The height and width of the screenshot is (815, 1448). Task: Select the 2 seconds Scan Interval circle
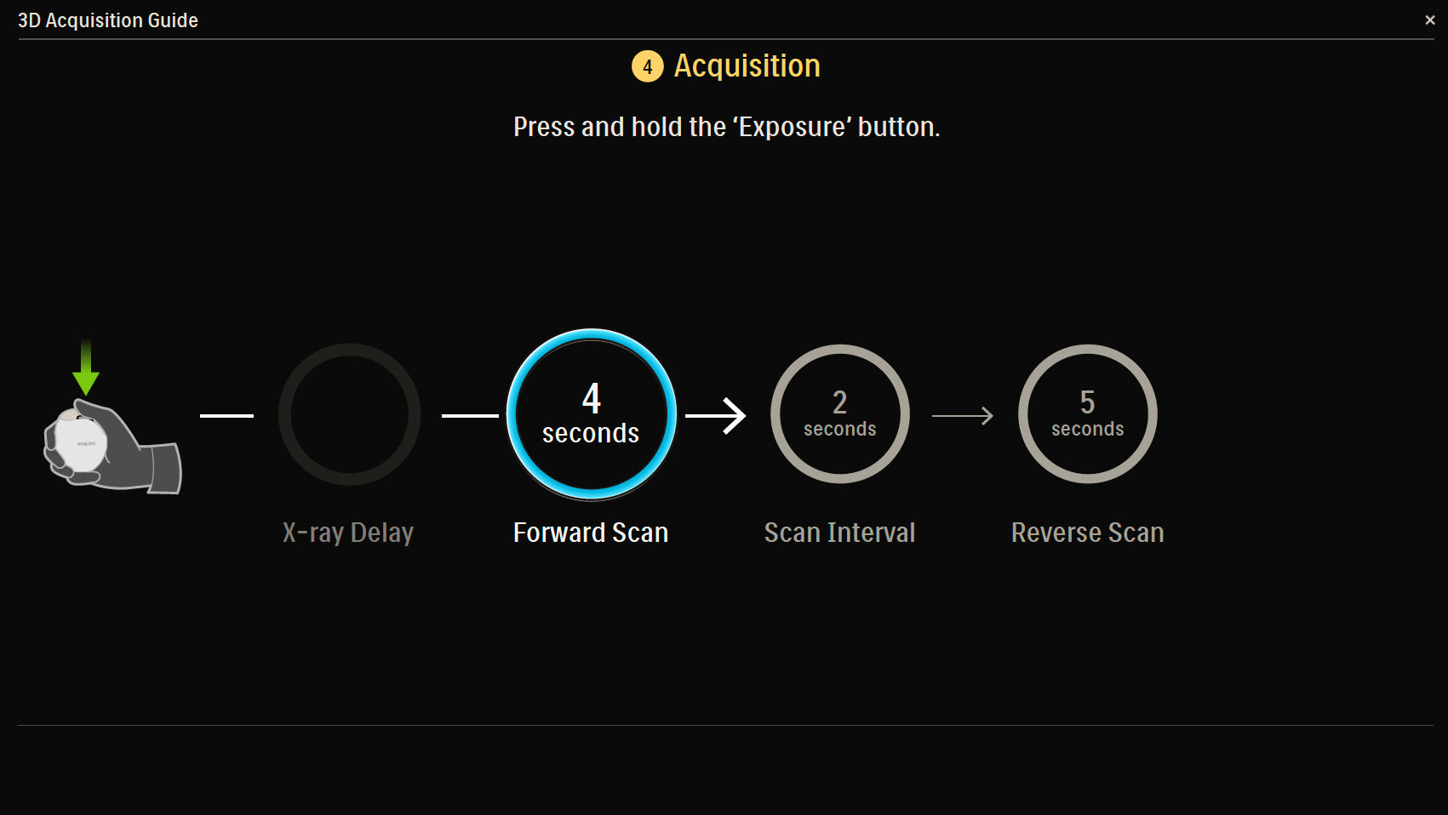tap(839, 414)
